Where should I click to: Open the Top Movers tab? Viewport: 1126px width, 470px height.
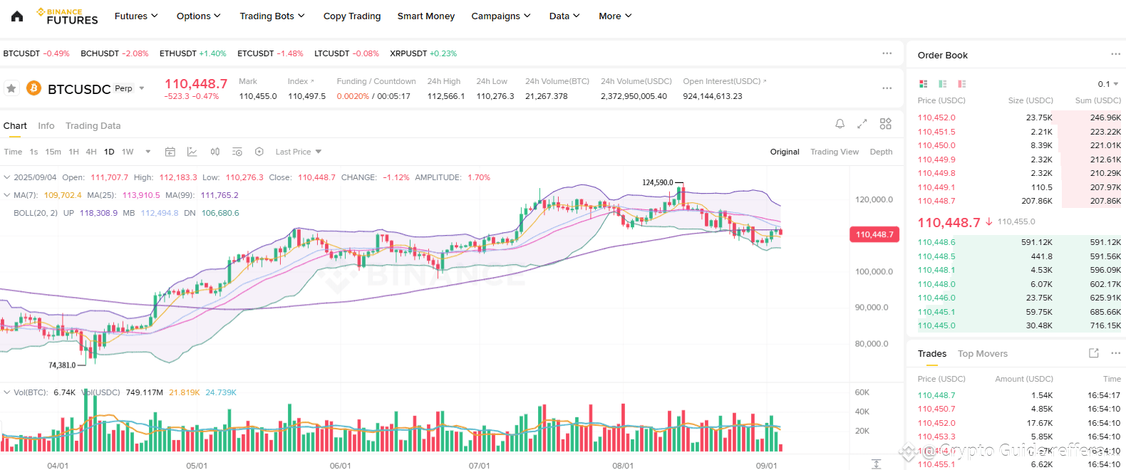point(983,354)
